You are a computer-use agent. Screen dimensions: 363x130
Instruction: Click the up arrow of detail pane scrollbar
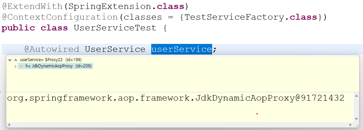pos(356,95)
